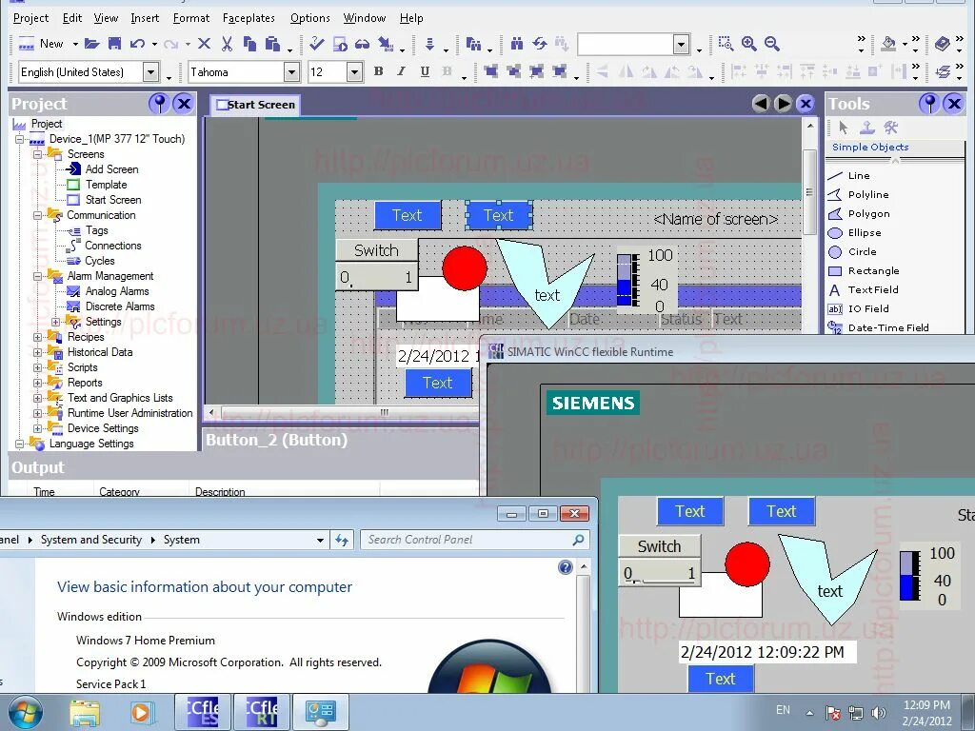Viewport: 975px width, 731px height.
Task: Select the zoom area tool icon
Action: pos(726,44)
